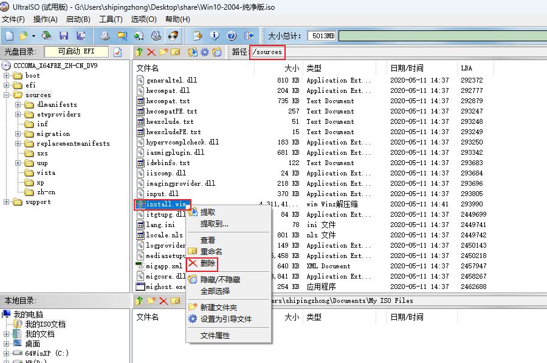The image size is (547, 363).
Task: Expand the migration subfolder node
Action: tap(19, 134)
